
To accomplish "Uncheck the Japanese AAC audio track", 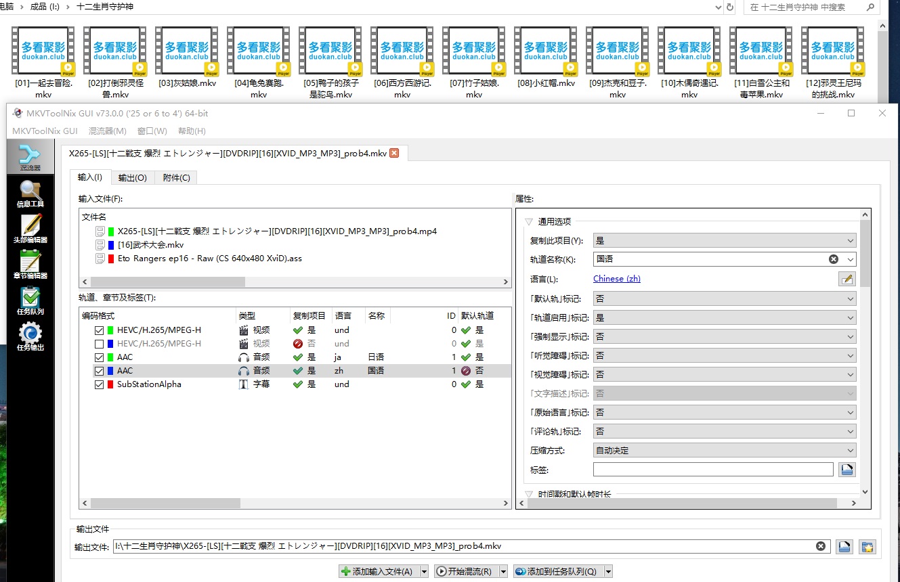I will [100, 357].
